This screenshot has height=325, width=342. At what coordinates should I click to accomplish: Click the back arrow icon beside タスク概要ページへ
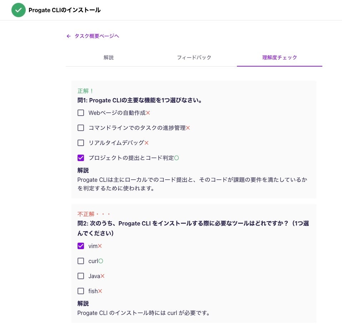coord(69,36)
